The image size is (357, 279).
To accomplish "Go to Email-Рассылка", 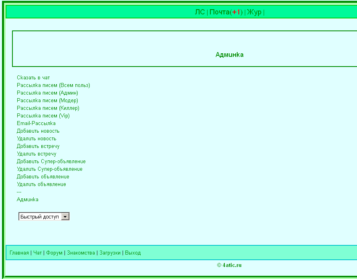I will (x=36, y=123).
